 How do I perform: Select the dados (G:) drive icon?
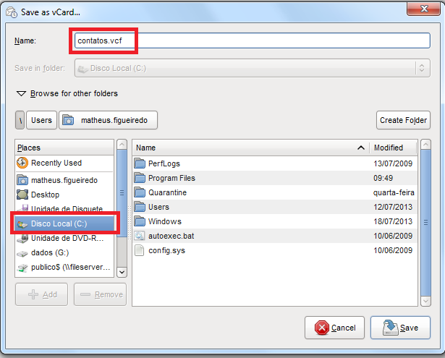tap(22, 252)
